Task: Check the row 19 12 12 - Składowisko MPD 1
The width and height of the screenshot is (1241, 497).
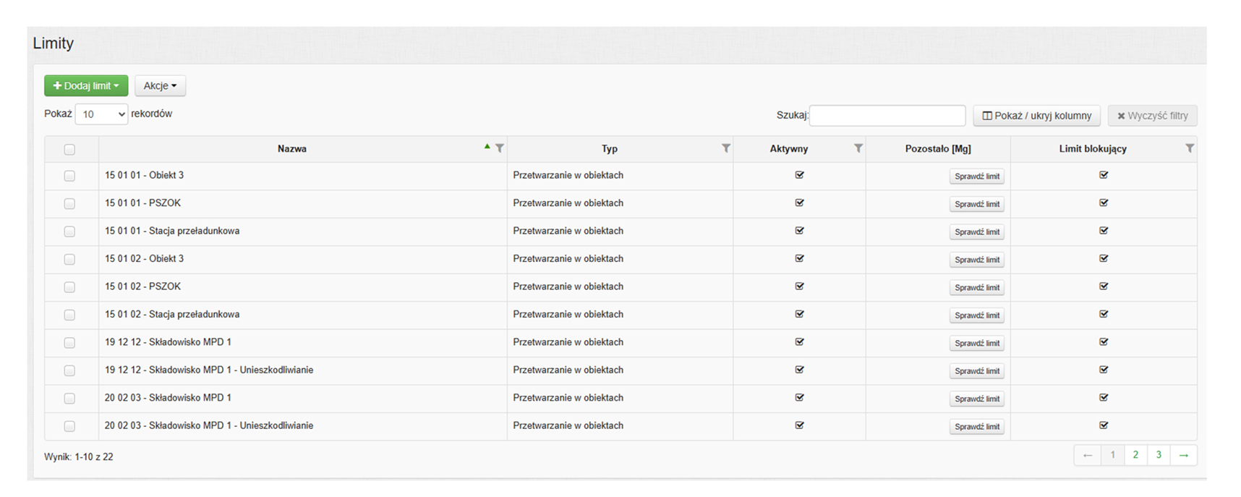Action: [x=69, y=343]
